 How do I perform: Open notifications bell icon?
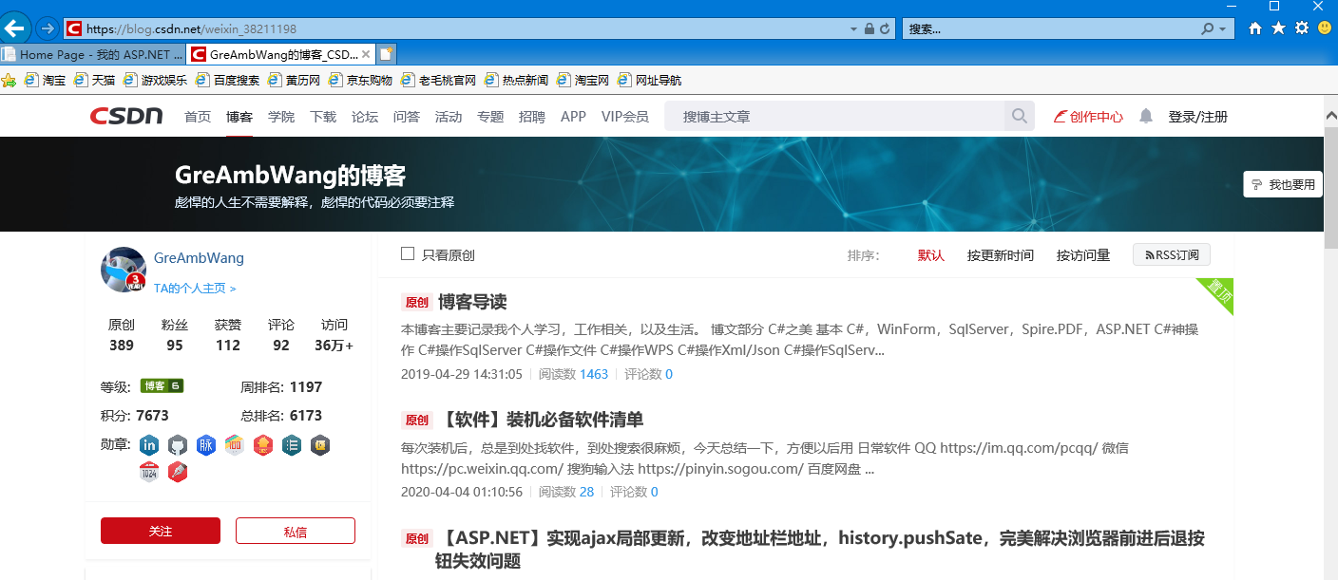point(1146,116)
